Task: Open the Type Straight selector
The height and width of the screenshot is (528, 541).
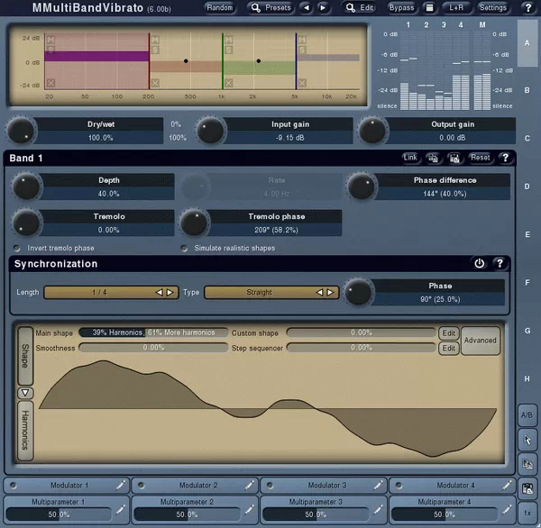Action: pos(272,293)
